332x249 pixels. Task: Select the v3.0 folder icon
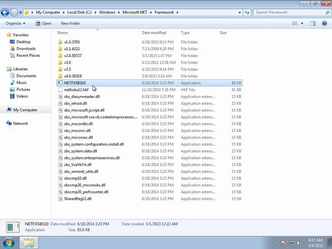coord(60,63)
